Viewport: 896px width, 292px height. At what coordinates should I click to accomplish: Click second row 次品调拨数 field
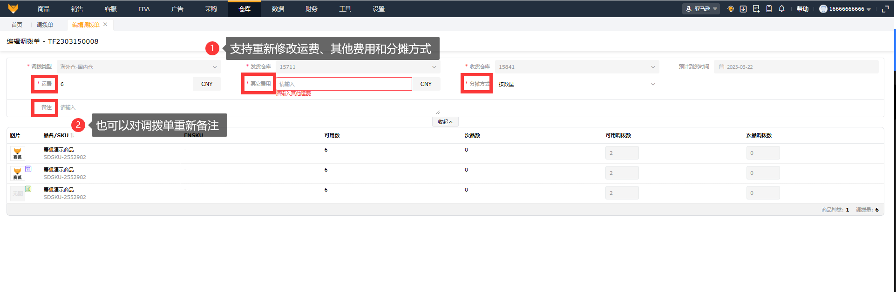(763, 173)
